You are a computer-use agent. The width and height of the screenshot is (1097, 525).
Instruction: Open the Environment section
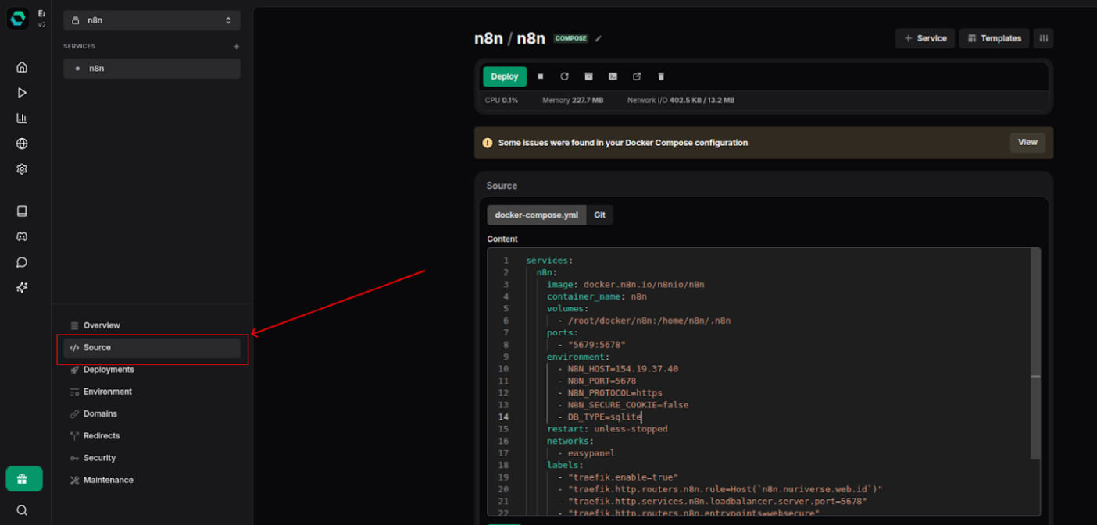click(x=152, y=392)
